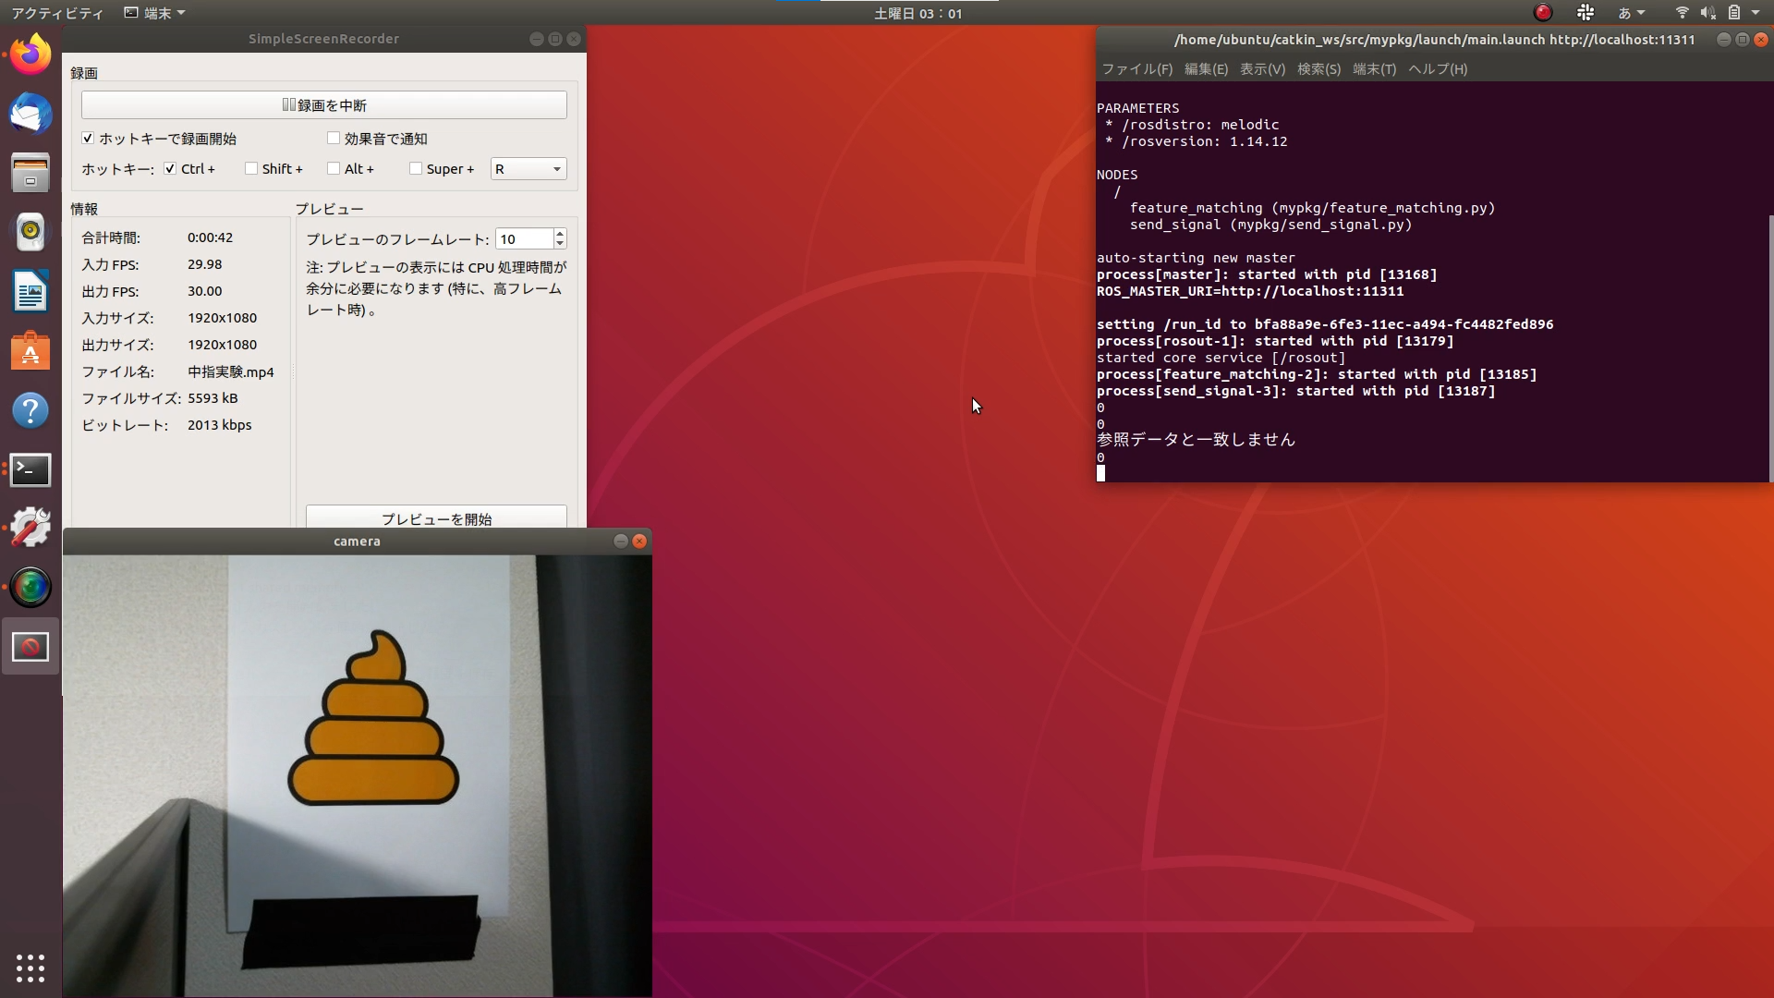Screen dimensions: 1774x998
Task: Click the red recording tray indicator
Action: (1542, 13)
